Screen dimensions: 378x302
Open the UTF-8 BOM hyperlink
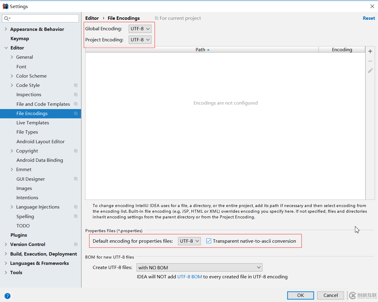coord(190,277)
